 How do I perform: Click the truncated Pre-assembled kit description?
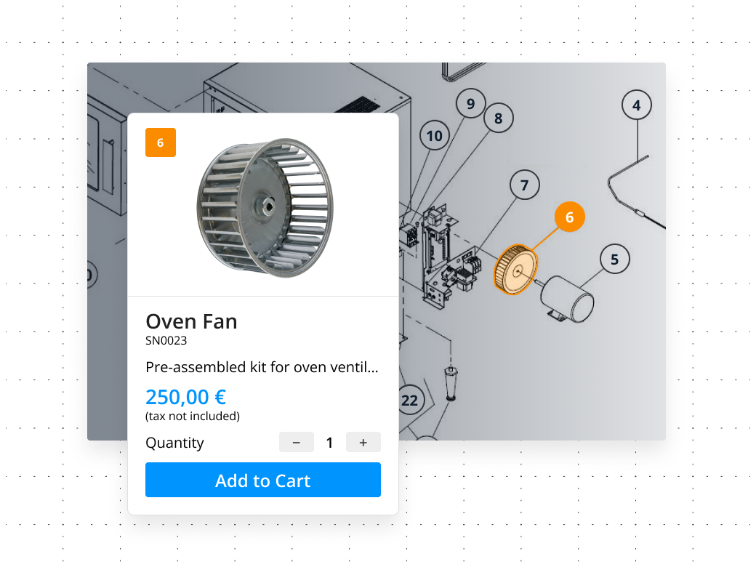(x=262, y=367)
